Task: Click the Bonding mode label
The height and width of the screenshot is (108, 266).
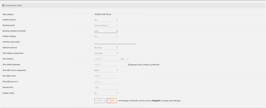Action: tap(9, 26)
